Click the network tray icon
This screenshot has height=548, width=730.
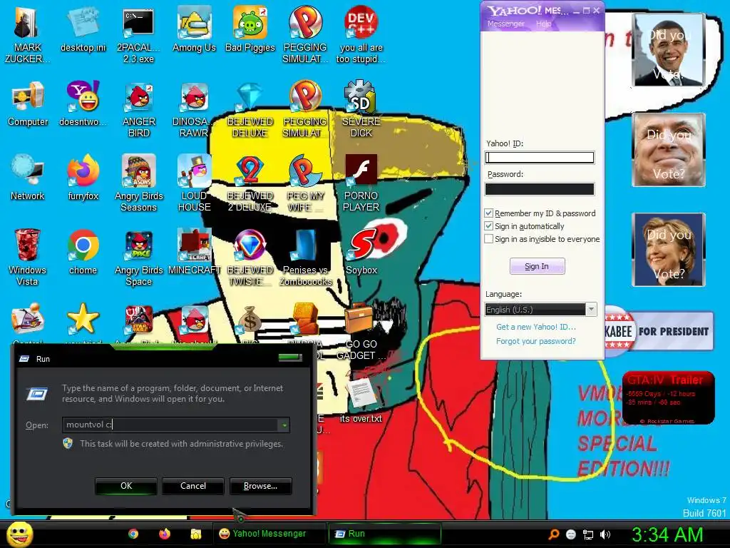pyautogui.click(x=588, y=534)
